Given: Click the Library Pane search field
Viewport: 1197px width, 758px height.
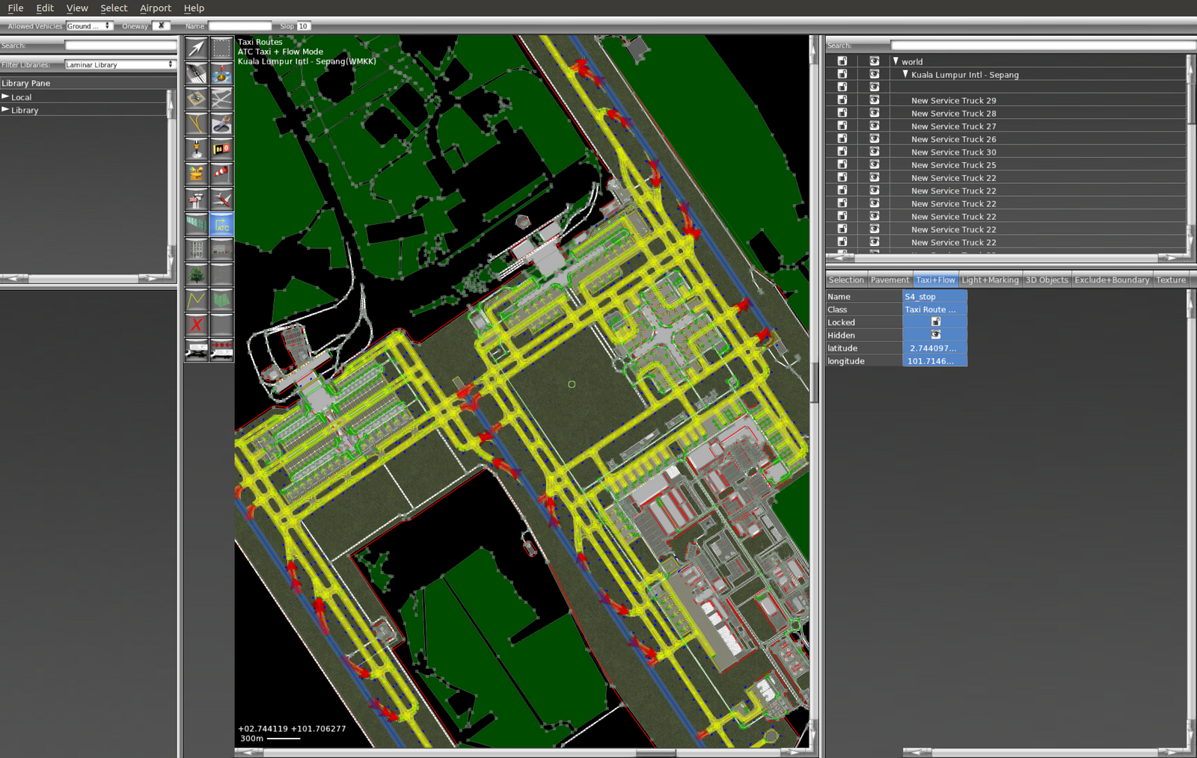Looking at the screenshot, I should pos(120,46).
